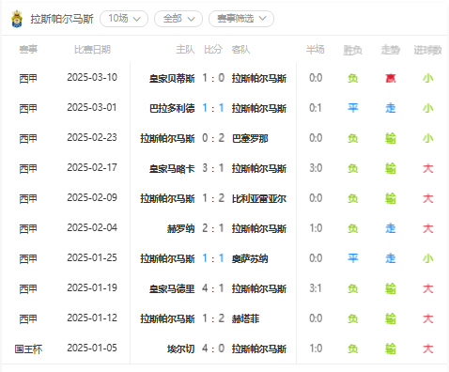Screen dimensions: 449x372
Task: Open the 赫罗纳 team page link
Action: (x=181, y=228)
